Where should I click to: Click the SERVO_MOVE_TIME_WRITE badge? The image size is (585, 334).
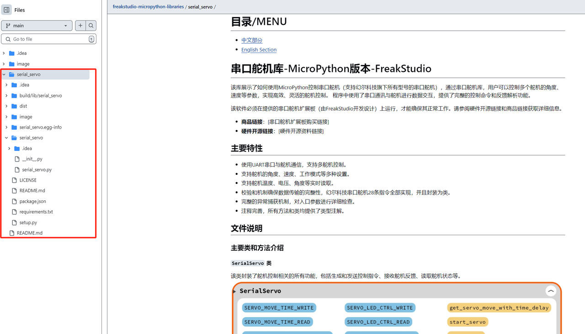click(279, 308)
